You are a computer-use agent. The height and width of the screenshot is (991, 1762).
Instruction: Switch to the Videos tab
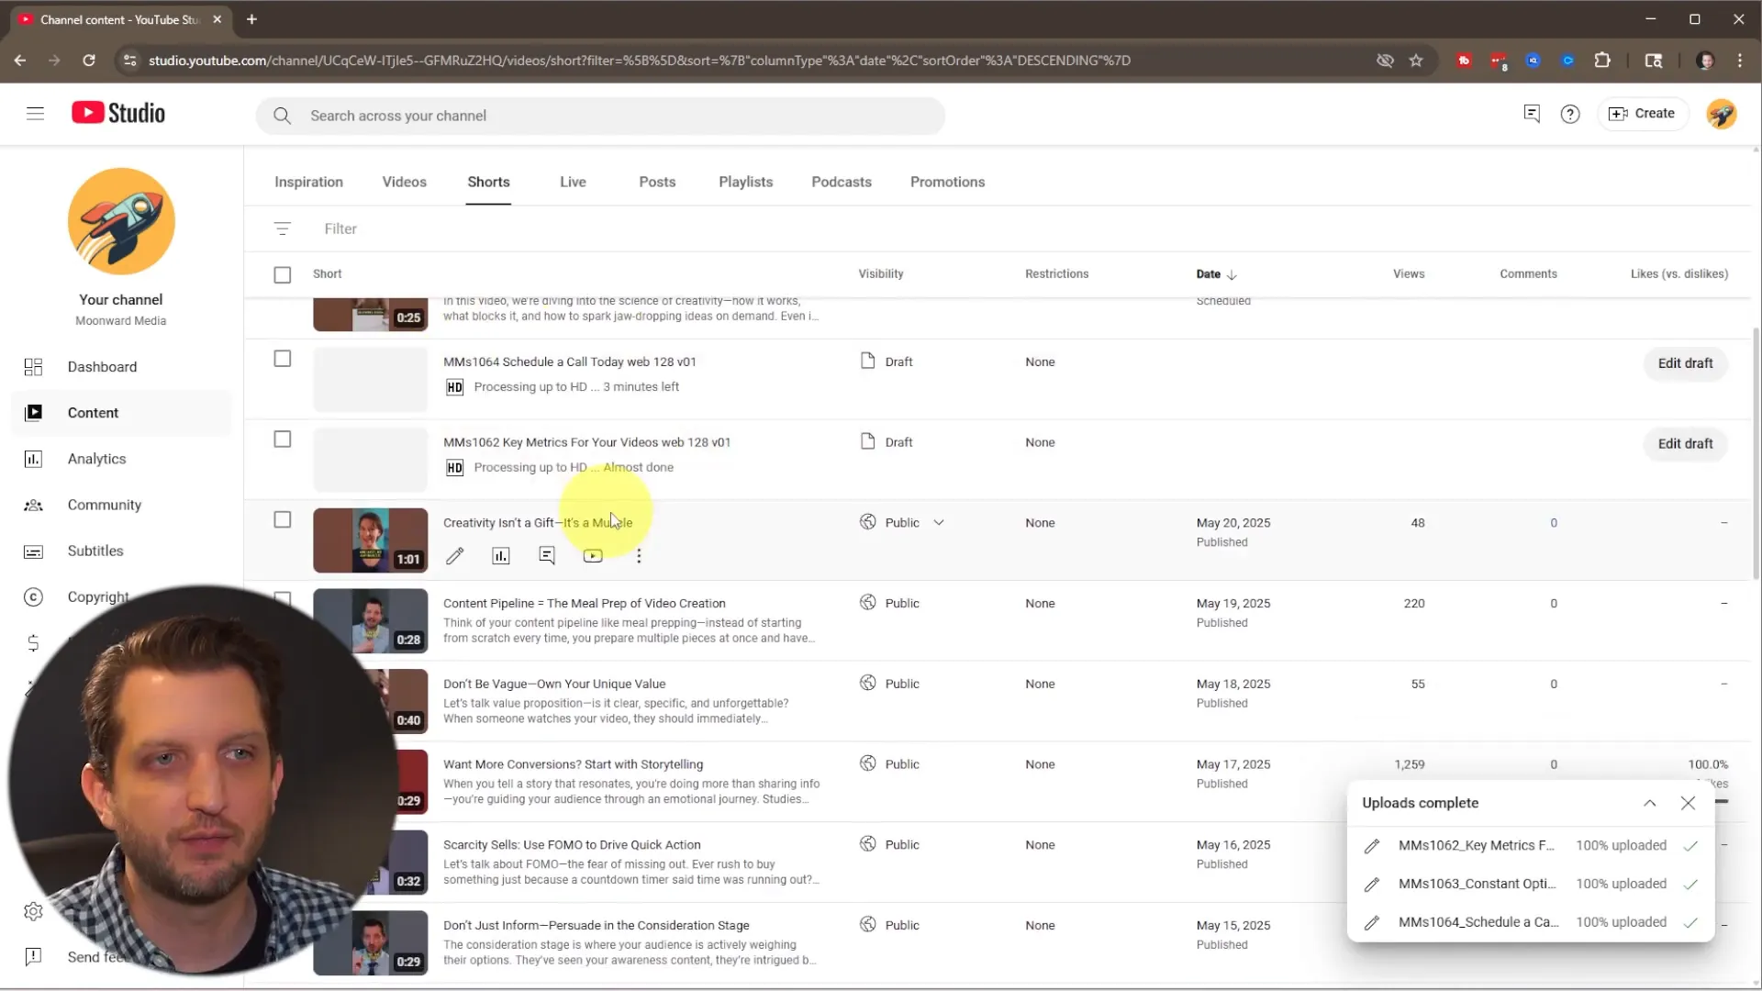404,182
